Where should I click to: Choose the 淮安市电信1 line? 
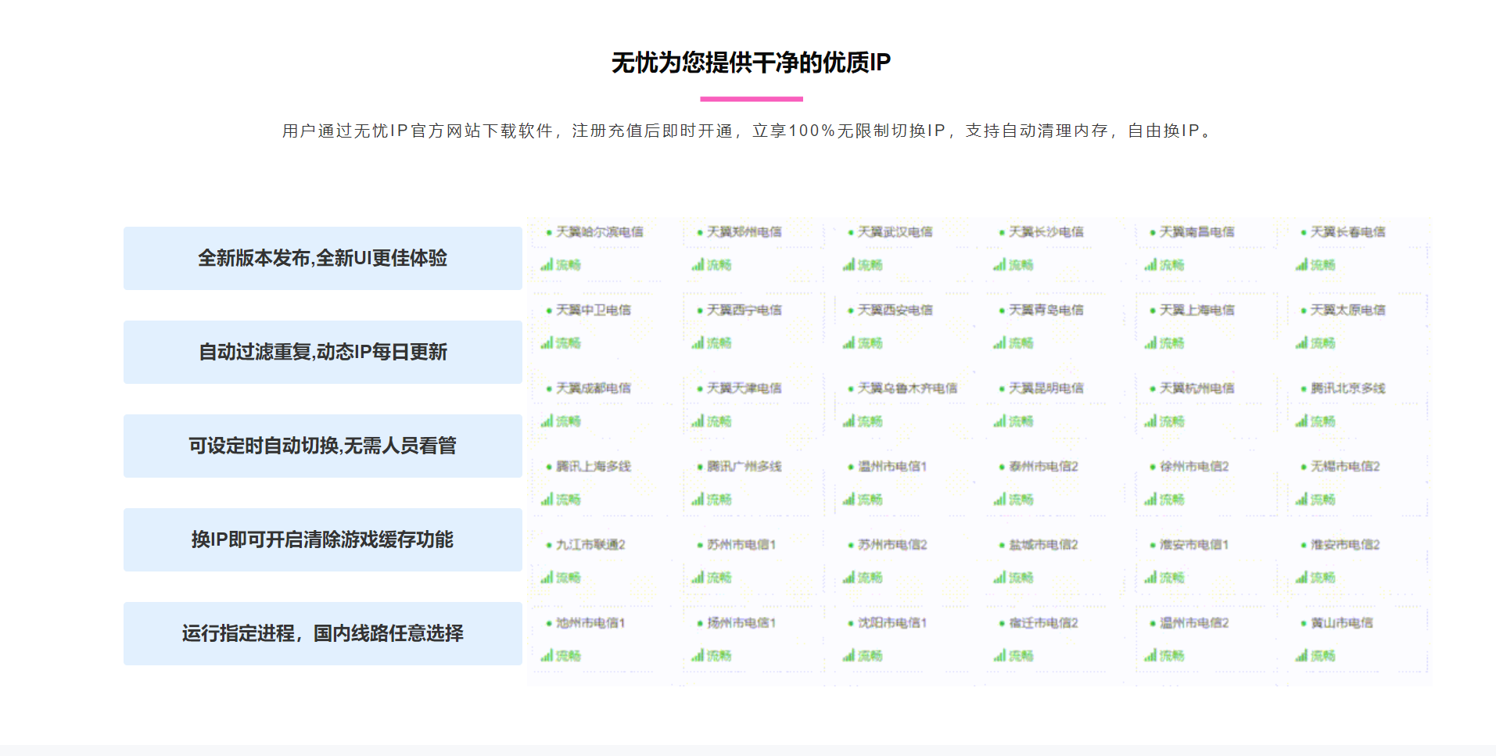point(1194,545)
